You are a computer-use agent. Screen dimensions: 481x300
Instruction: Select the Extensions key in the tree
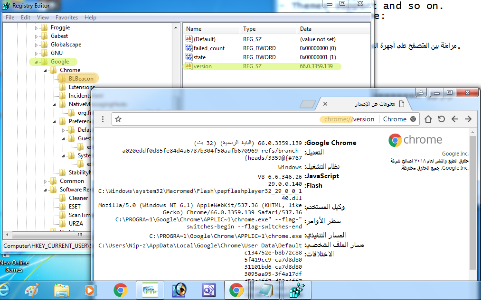[x=82, y=87]
